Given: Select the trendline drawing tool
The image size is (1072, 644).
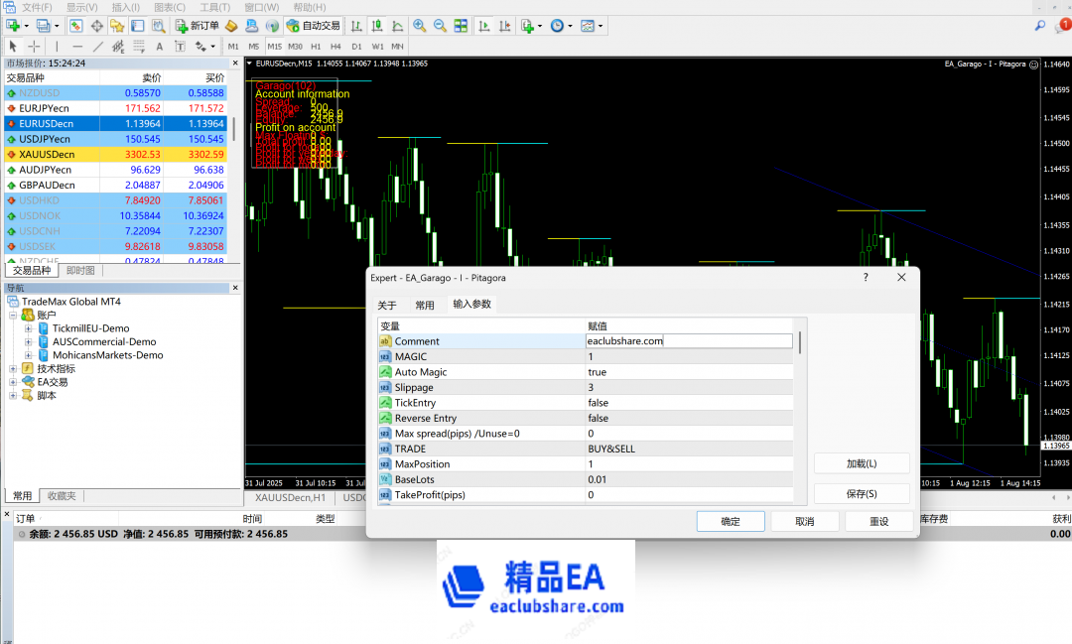Looking at the screenshot, I should (x=97, y=46).
